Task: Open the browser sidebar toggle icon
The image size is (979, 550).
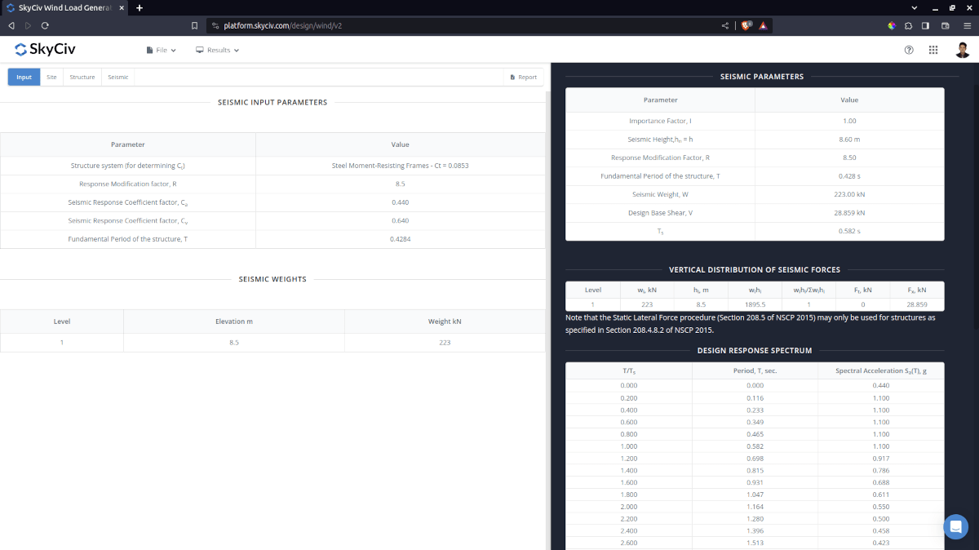Action: click(926, 25)
